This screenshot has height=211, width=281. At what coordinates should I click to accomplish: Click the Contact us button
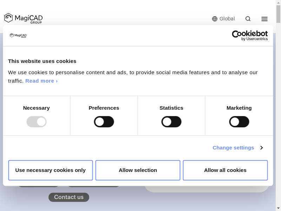tap(69, 197)
